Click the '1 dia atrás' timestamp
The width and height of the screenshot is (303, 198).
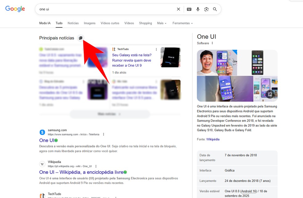tap(119, 72)
